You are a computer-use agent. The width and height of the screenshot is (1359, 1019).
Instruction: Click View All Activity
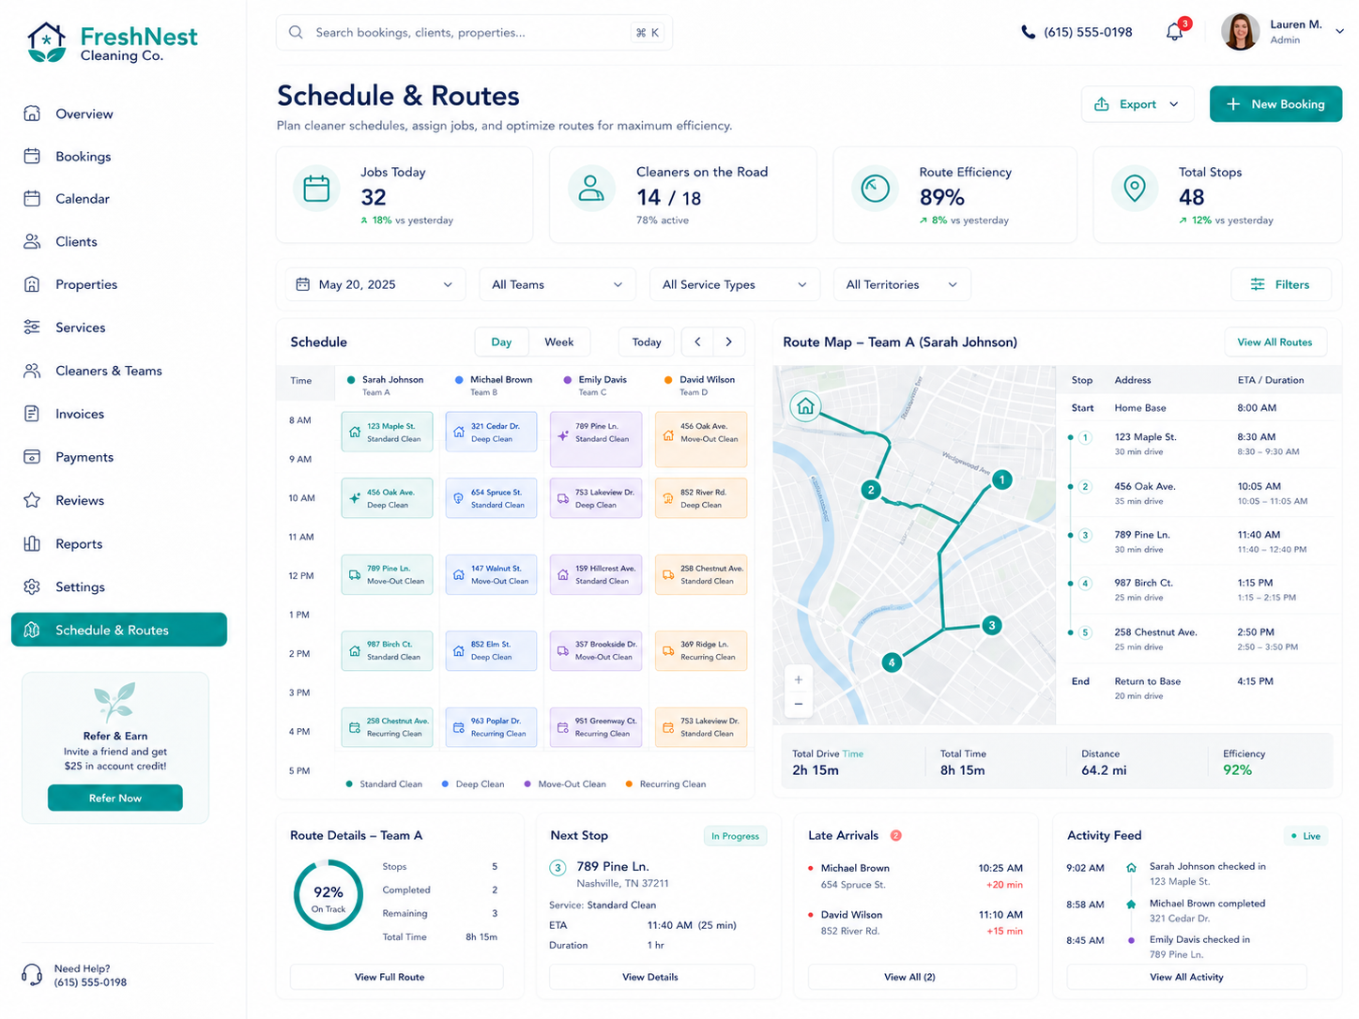pos(1186,977)
